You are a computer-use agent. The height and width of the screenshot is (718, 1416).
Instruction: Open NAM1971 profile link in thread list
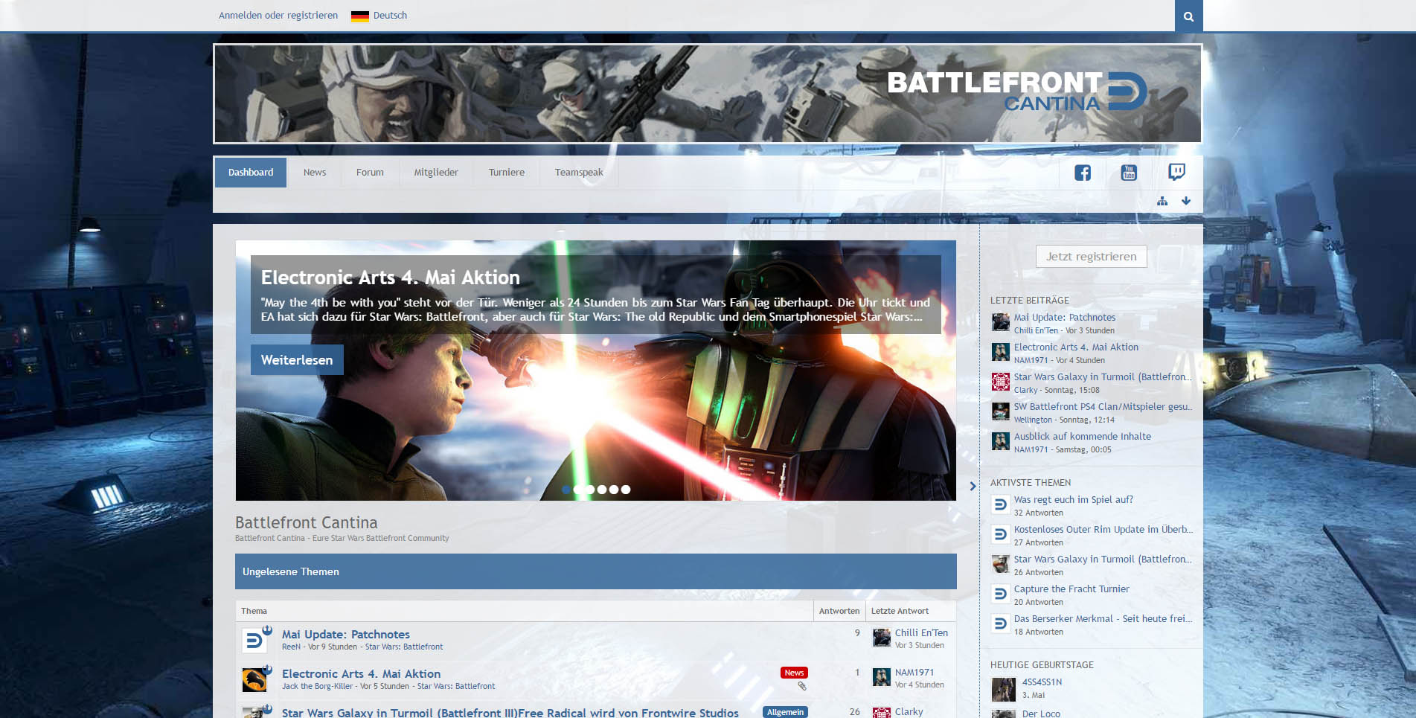[x=914, y=673]
